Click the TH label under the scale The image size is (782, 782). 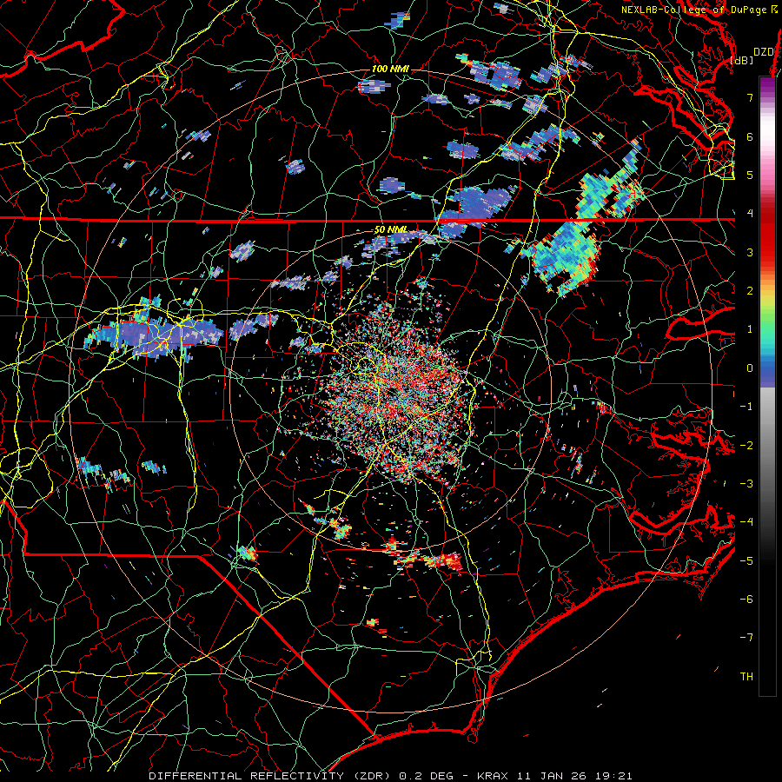(x=746, y=677)
